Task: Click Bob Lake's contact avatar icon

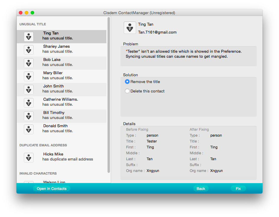Action: (x=29, y=63)
